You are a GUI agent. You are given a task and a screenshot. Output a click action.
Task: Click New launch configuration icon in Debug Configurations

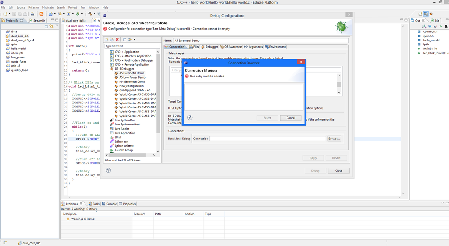tap(107, 40)
